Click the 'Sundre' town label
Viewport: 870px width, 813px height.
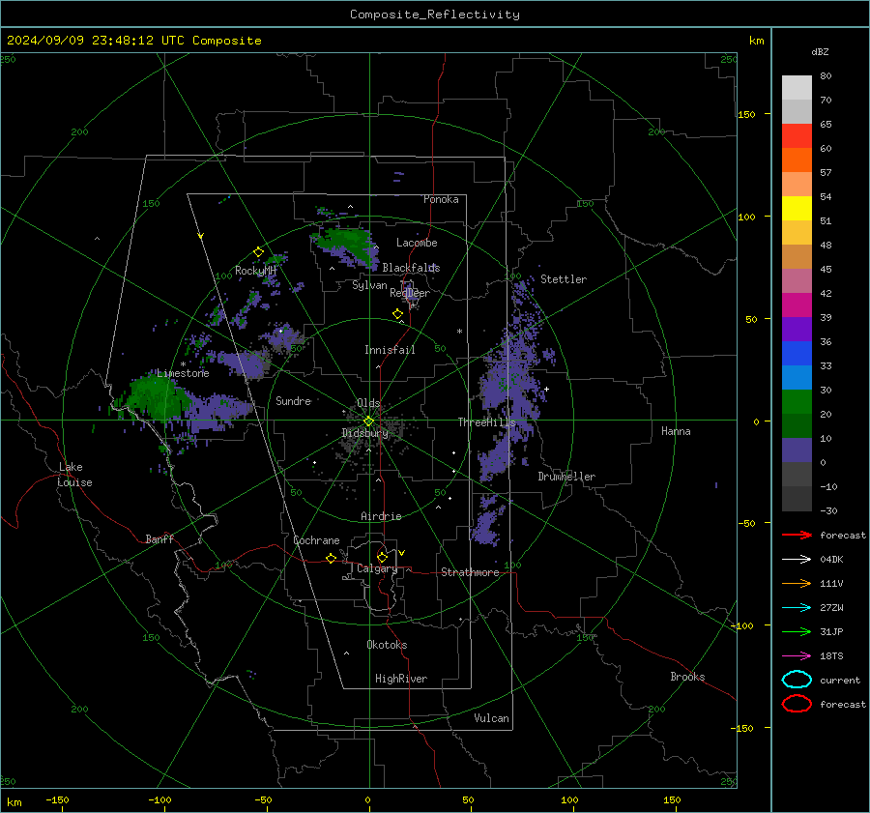[294, 400]
